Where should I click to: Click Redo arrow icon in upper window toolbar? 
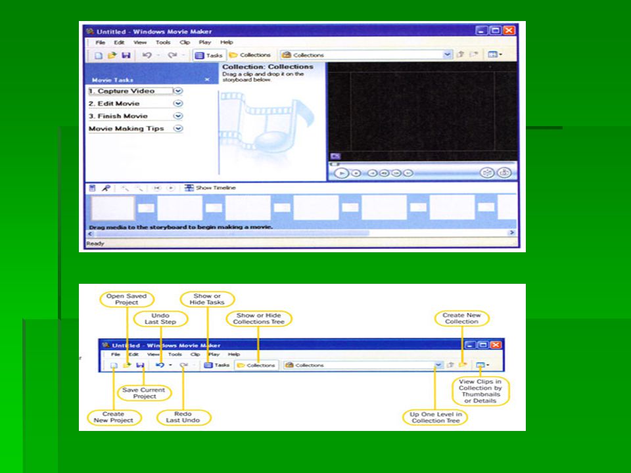[x=172, y=55]
